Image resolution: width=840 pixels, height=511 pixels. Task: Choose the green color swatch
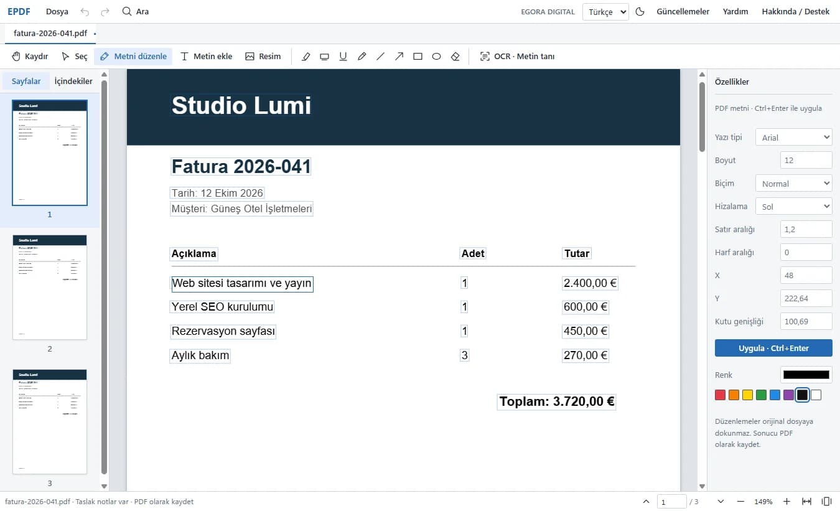761,395
